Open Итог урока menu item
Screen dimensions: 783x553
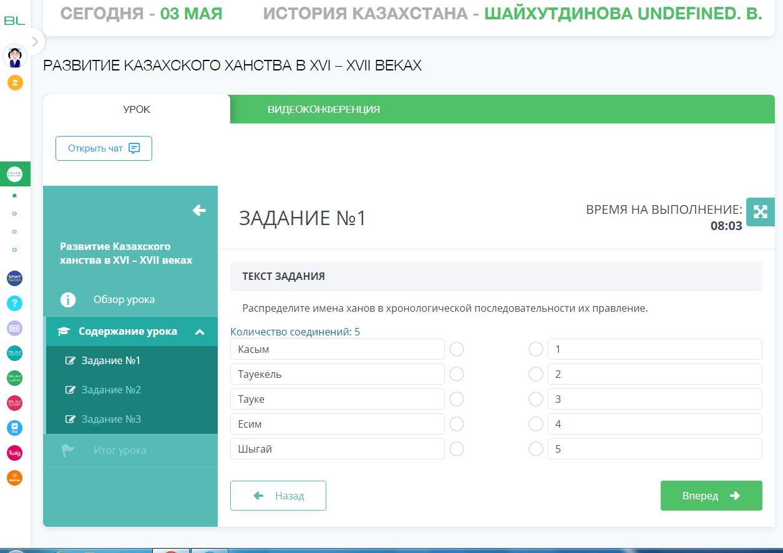tap(132, 450)
